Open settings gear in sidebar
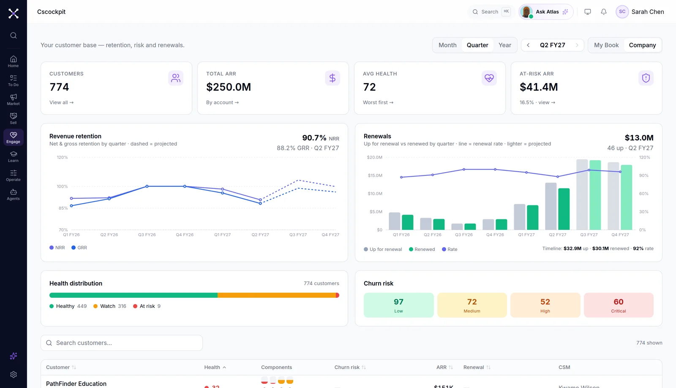The image size is (676, 388). click(x=14, y=375)
